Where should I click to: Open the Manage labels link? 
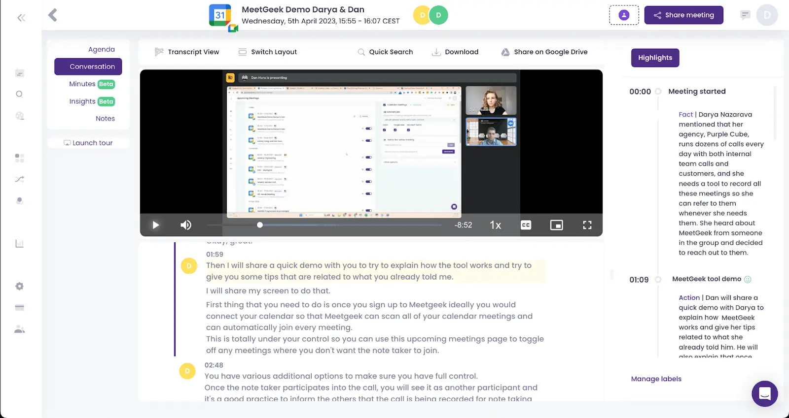pos(656,379)
